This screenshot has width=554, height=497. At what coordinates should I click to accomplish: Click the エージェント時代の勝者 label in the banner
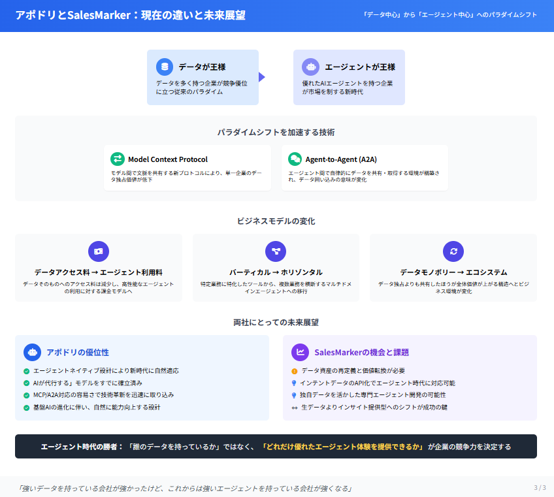[x=82, y=447]
